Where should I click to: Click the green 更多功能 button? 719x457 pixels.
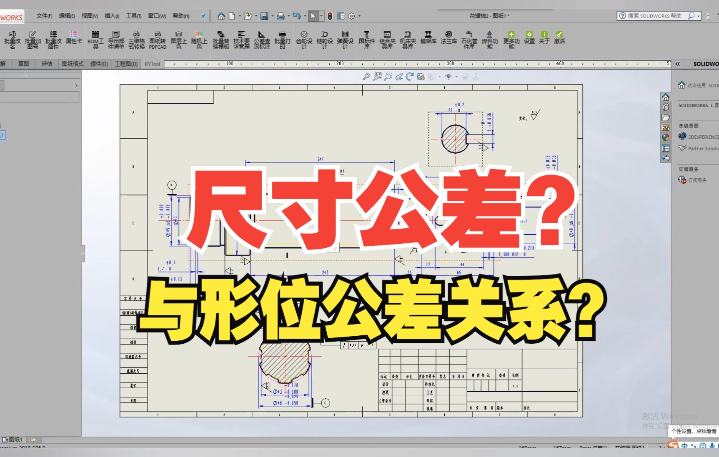[x=511, y=40]
